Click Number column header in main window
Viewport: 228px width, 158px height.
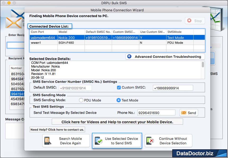tap(17, 68)
